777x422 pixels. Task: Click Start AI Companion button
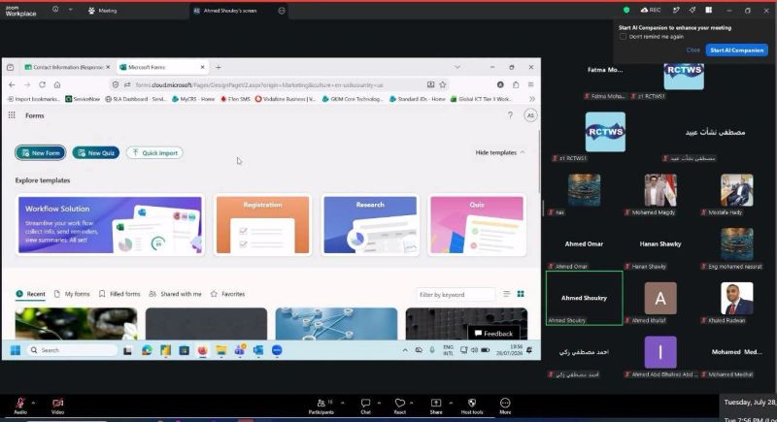(737, 50)
